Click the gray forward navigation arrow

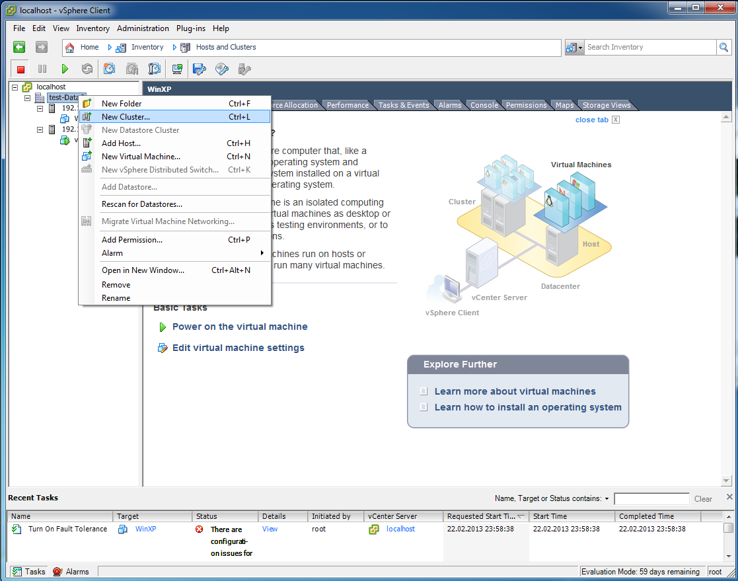42,47
